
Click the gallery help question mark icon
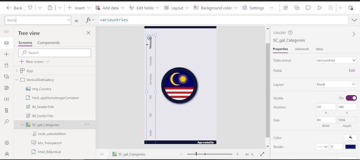pos(290,33)
